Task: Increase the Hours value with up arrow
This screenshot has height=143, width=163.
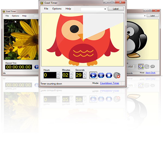Action: (x=58, y=73)
